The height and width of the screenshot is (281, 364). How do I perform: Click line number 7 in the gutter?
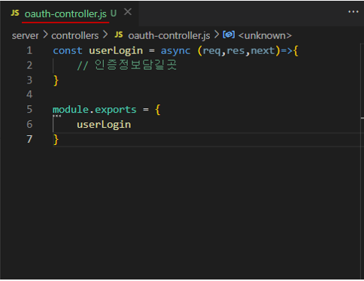click(x=29, y=139)
